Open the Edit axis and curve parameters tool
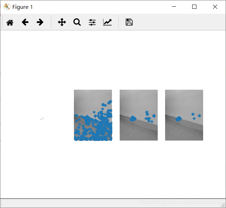226x208 pixels. [x=107, y=22]
